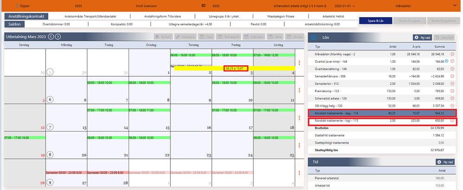Select the Tuesday 7 shift 08:00 - 18:00
Screen dimensions: 463x190
point(108,82)
